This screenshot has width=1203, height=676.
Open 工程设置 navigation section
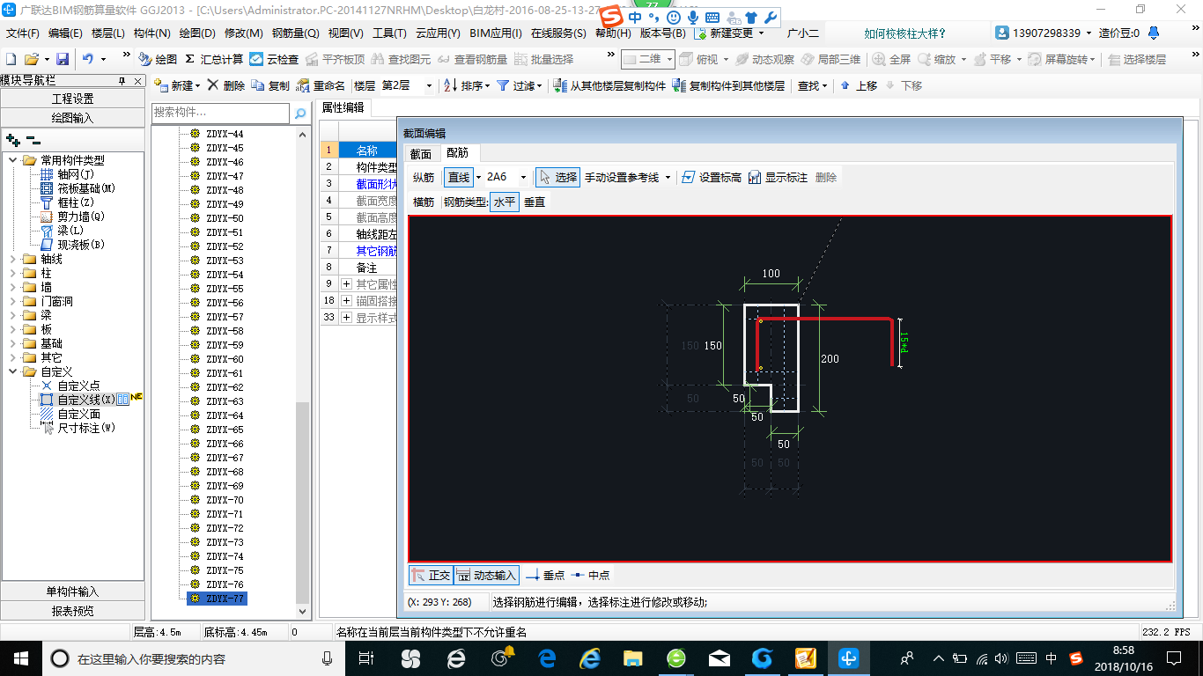pyautogui.click(x=72, y=99)
